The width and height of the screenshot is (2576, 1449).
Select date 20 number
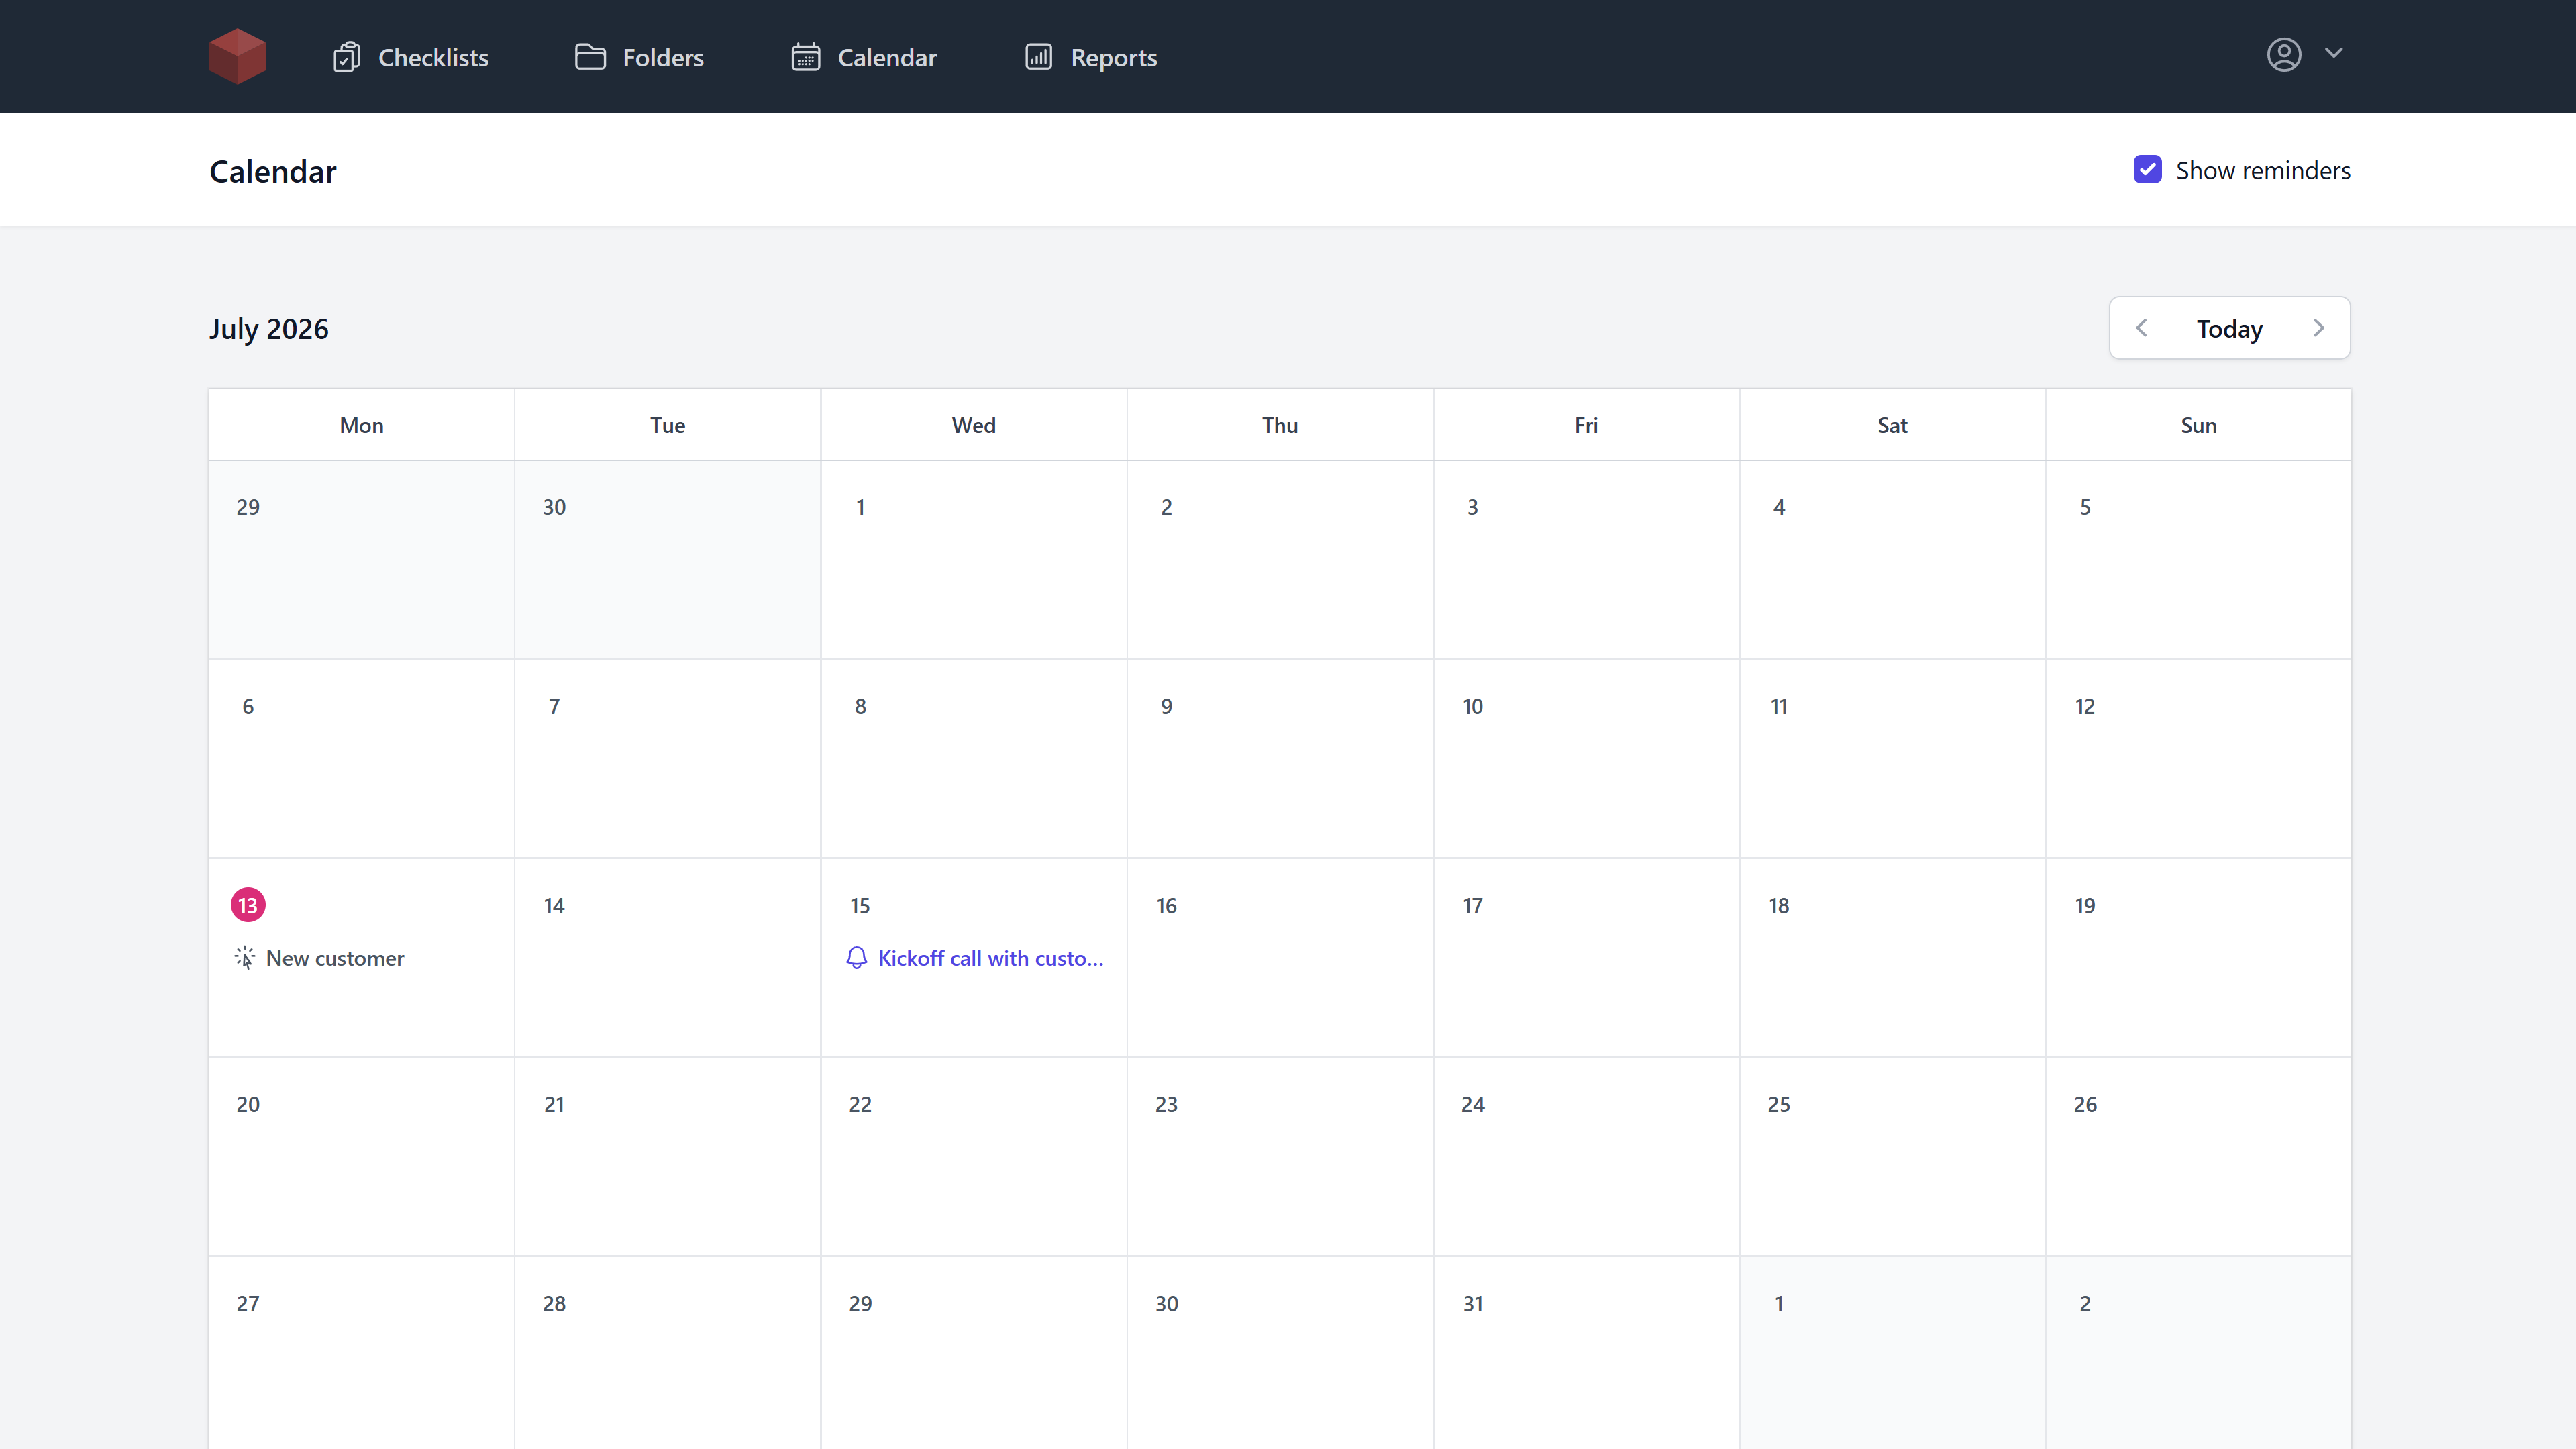tap(248, 1105)
